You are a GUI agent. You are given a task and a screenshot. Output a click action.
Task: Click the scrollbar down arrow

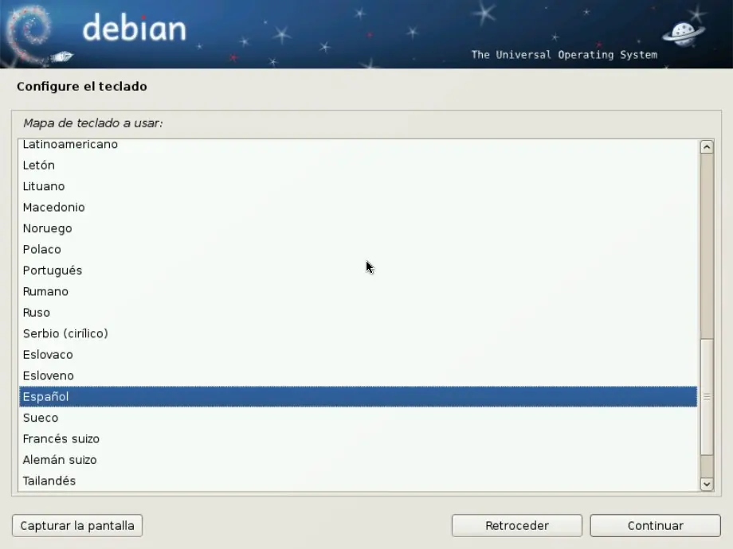(x=706, y=483)
